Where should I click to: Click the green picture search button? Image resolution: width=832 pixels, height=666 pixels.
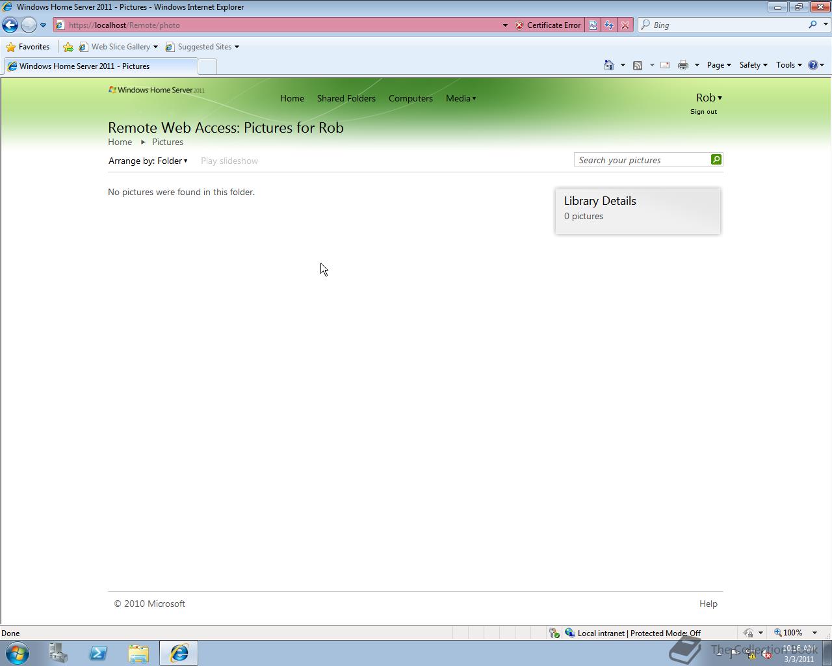coord(716,159)
